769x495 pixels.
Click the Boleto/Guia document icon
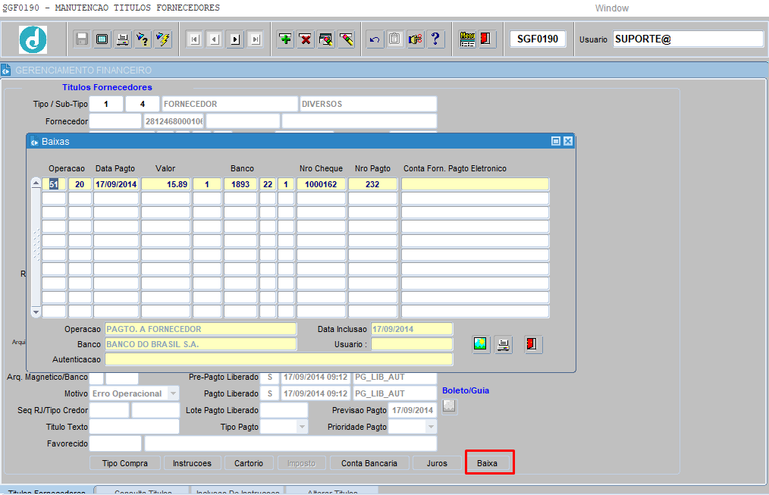coord(449,406)
